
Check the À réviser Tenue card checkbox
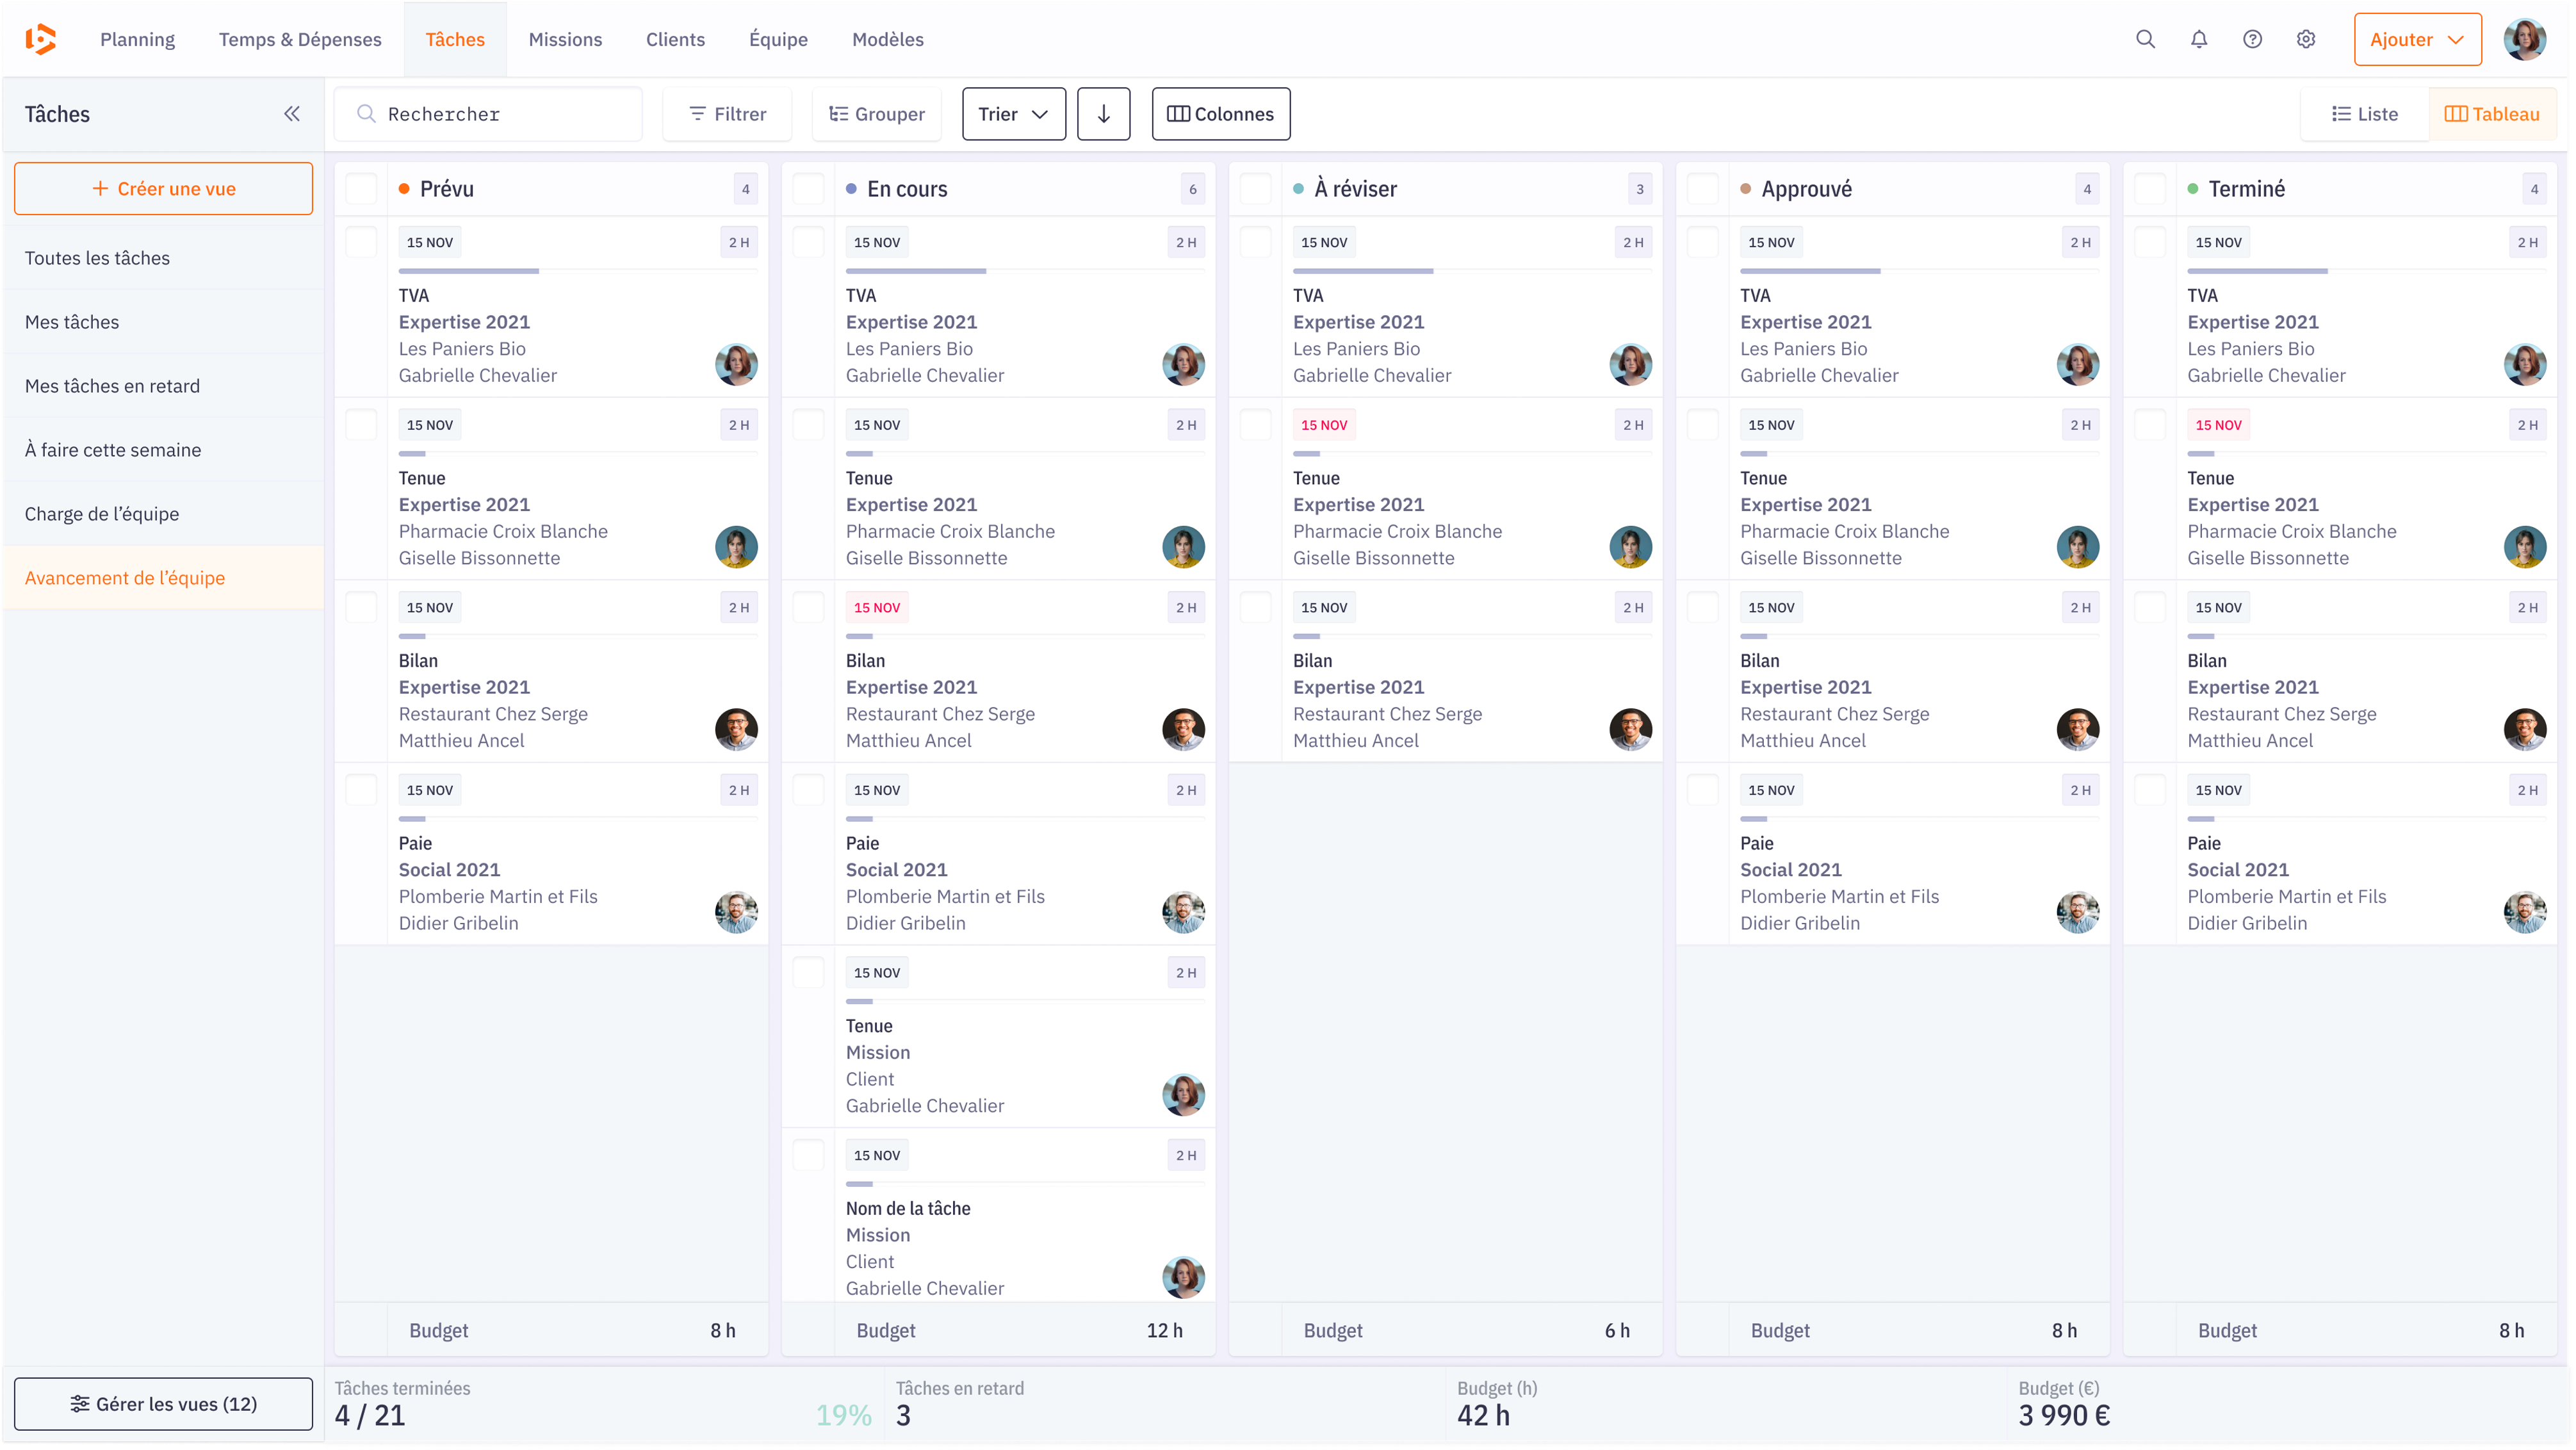tap(1255, 425)
